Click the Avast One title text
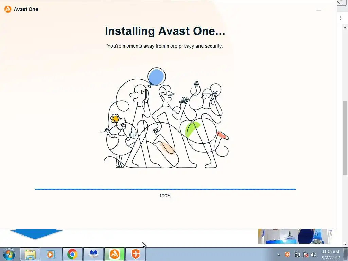 pyautogui.click(x=26, y=9)
